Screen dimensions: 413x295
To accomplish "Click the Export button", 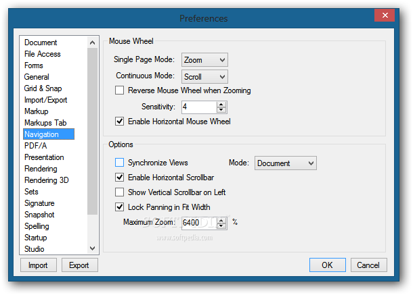I will [79, 265].
